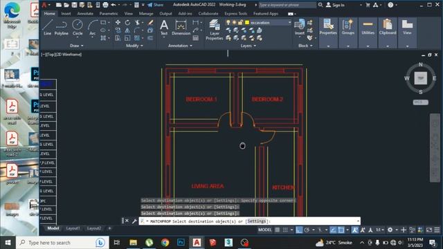Click the Erase tool icon
Image resolution: width=443 pixels, height=249 pixels.
click(x=151, y=22)
